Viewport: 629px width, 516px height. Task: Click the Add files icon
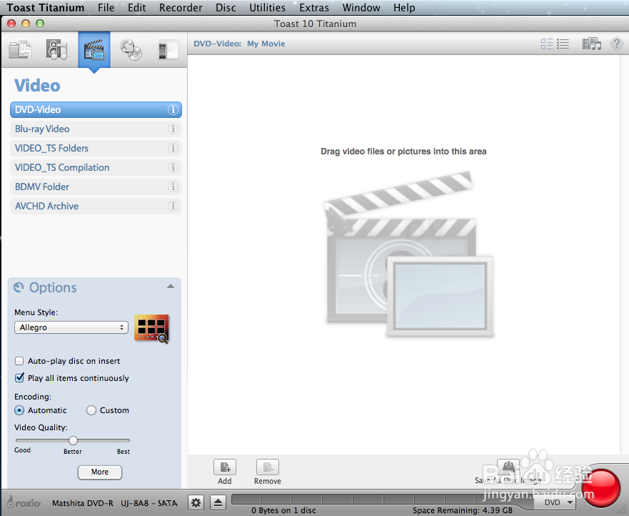225,467
